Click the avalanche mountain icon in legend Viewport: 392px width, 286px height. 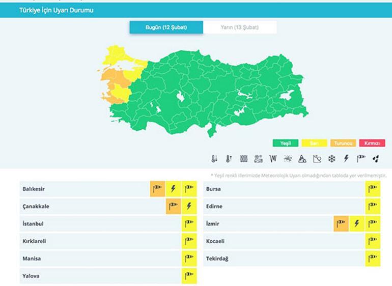(x=302, y=159)
